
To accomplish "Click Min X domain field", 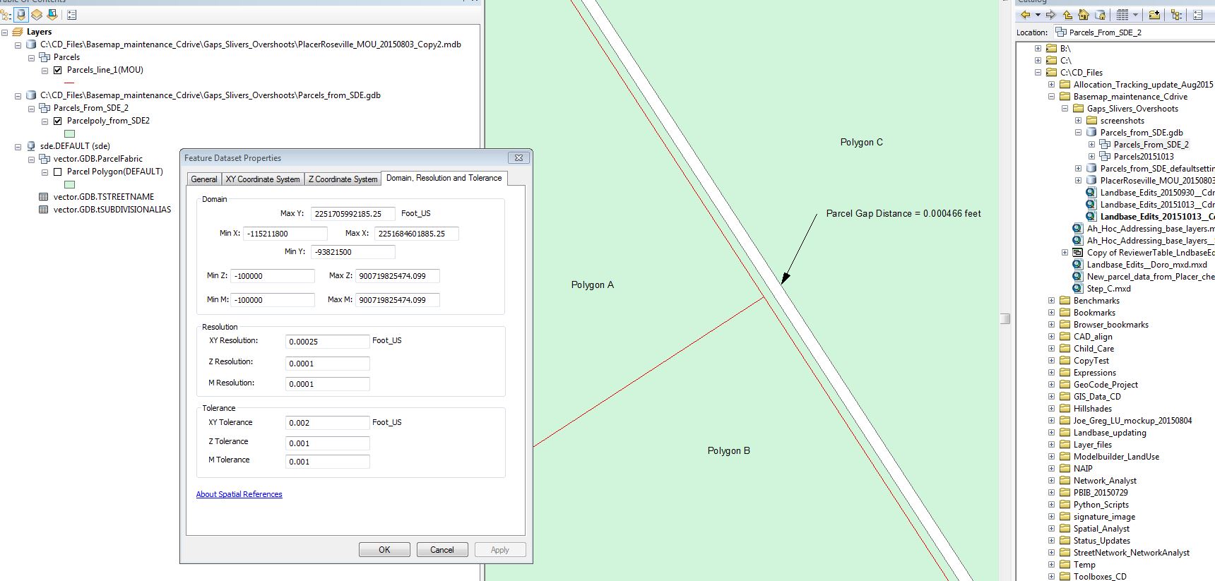I will 285,234.
